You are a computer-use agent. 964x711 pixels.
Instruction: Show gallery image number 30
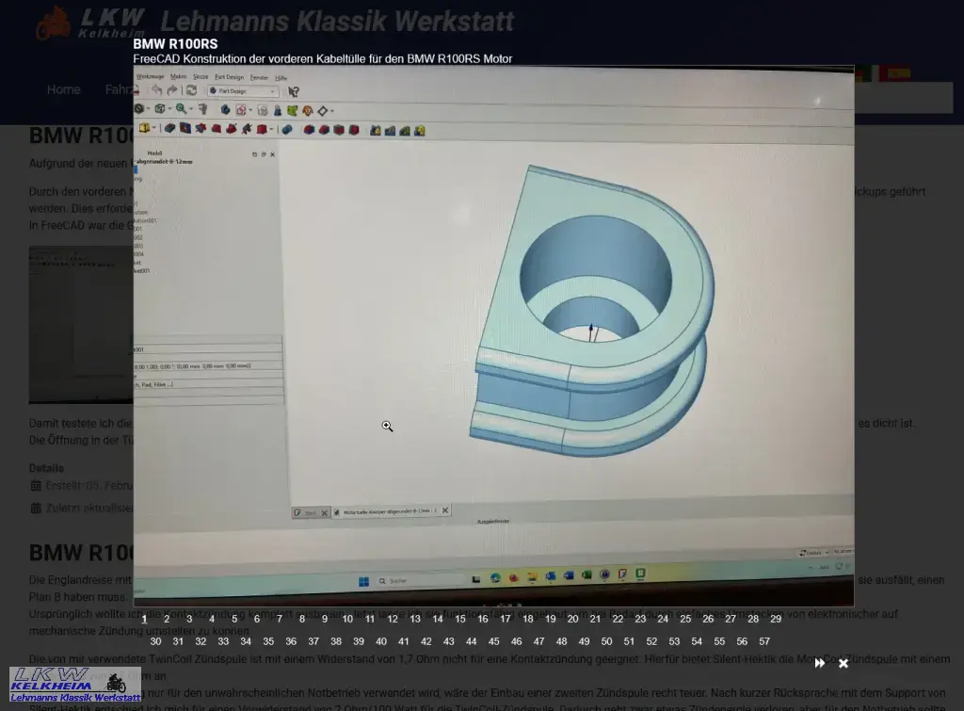[x=155, y=641]
